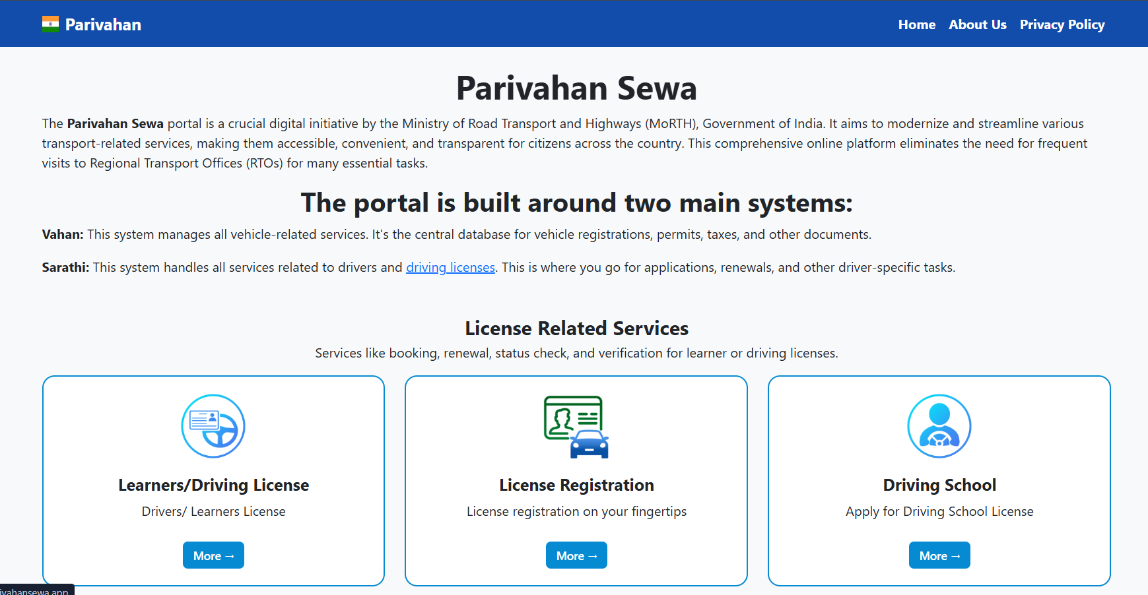
Task: Click the Indian flag logo icon
Action: tap(50, 24)
